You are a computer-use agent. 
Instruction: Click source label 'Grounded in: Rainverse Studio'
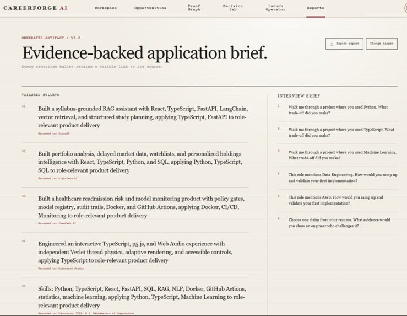tap(61, 269)
